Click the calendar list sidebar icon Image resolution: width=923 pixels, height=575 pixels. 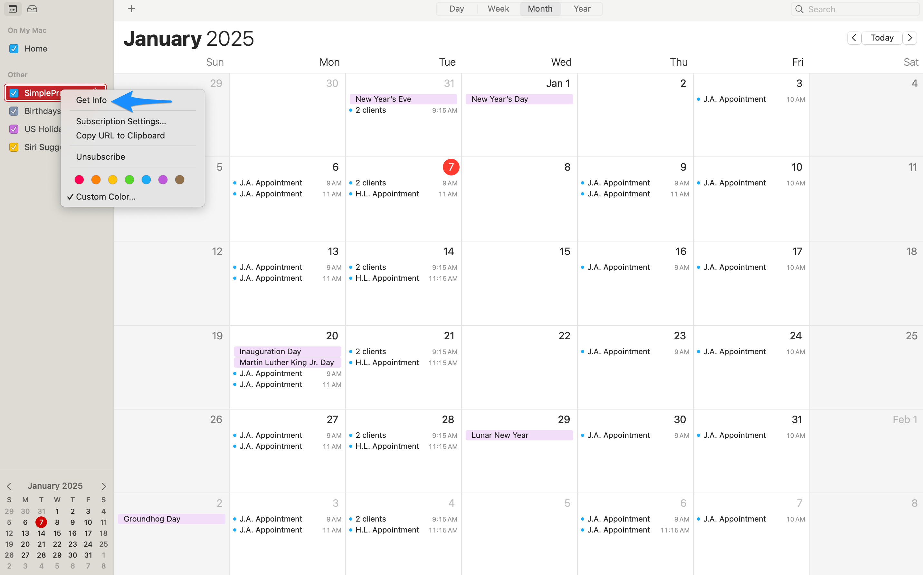pyautogui.click(x=13, y=9)
